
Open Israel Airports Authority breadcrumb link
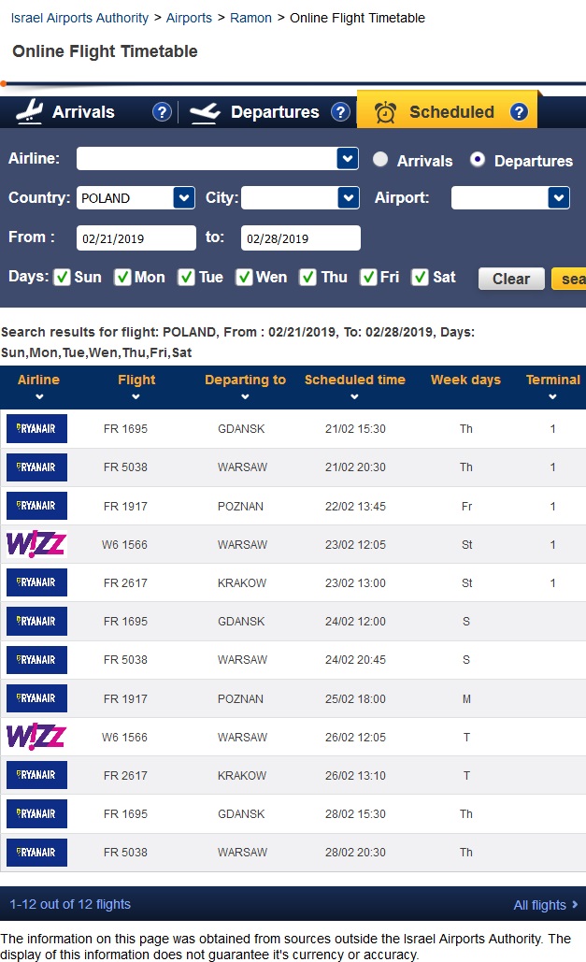tap(79, 18)
